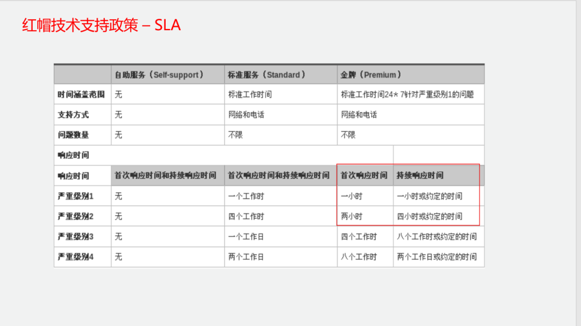581x326 pixels.
Task: Click the 严重级别3 row label
Action: pyautogui.click(x=76, y=236)
